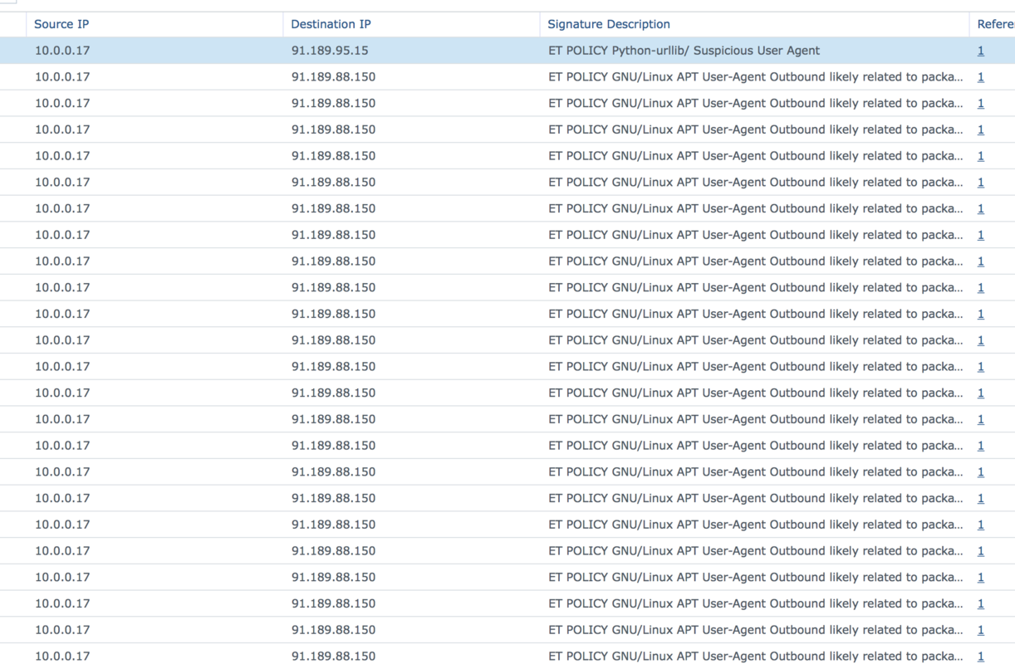Select first GNU/Linux APT User-Agent signature row
Screen dimensions: 1015x664
pyautogui.click(x=755, y=77)
